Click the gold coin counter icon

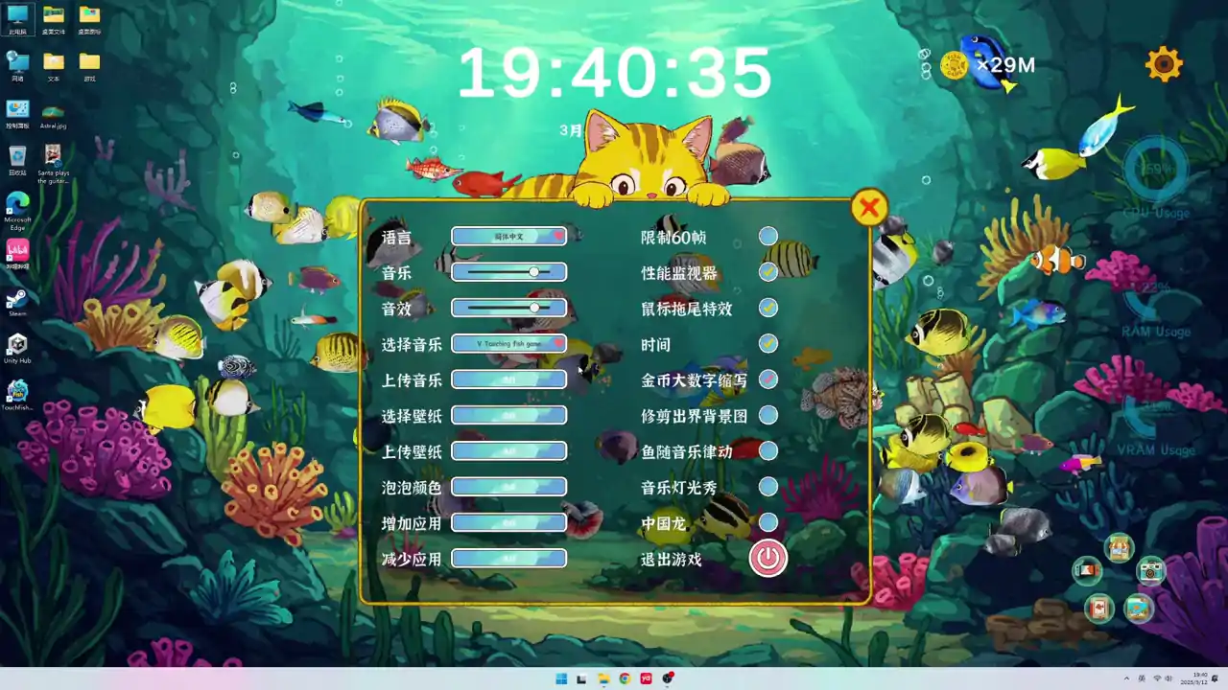coord(955,65)
